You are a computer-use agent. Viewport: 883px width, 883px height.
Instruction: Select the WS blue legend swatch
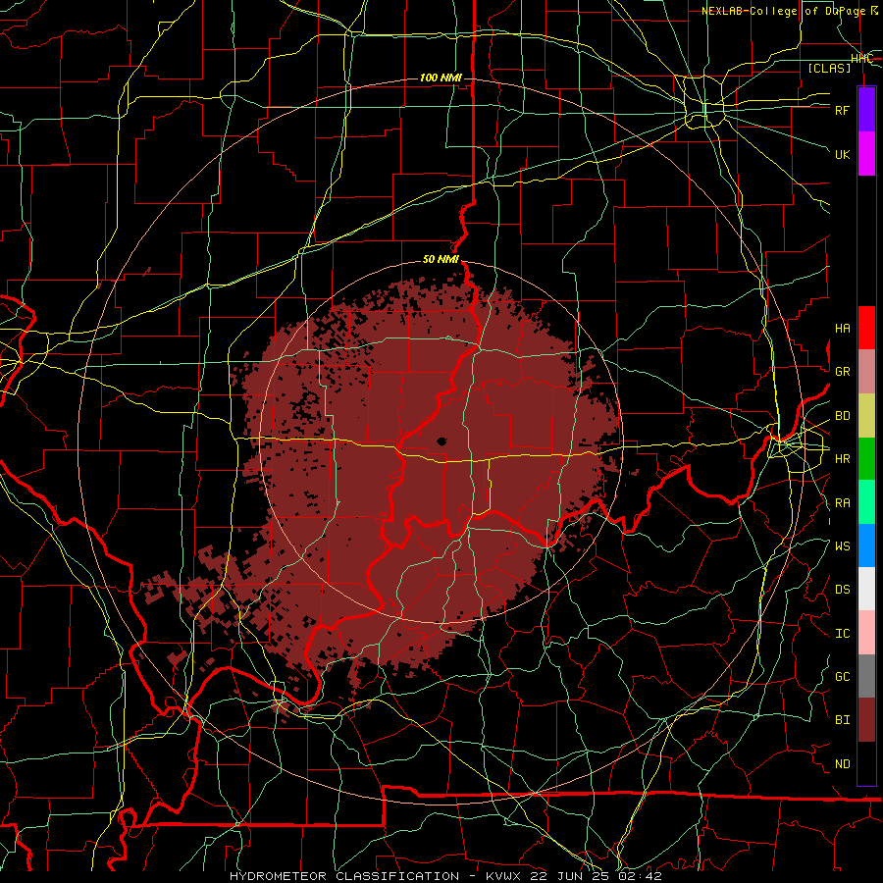pos(866,545)
